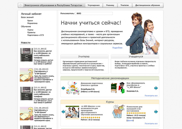This screenshot has width=182, height=129.
Task: Click Начни учиться сейчас! headline
Action: click(91, 23)
